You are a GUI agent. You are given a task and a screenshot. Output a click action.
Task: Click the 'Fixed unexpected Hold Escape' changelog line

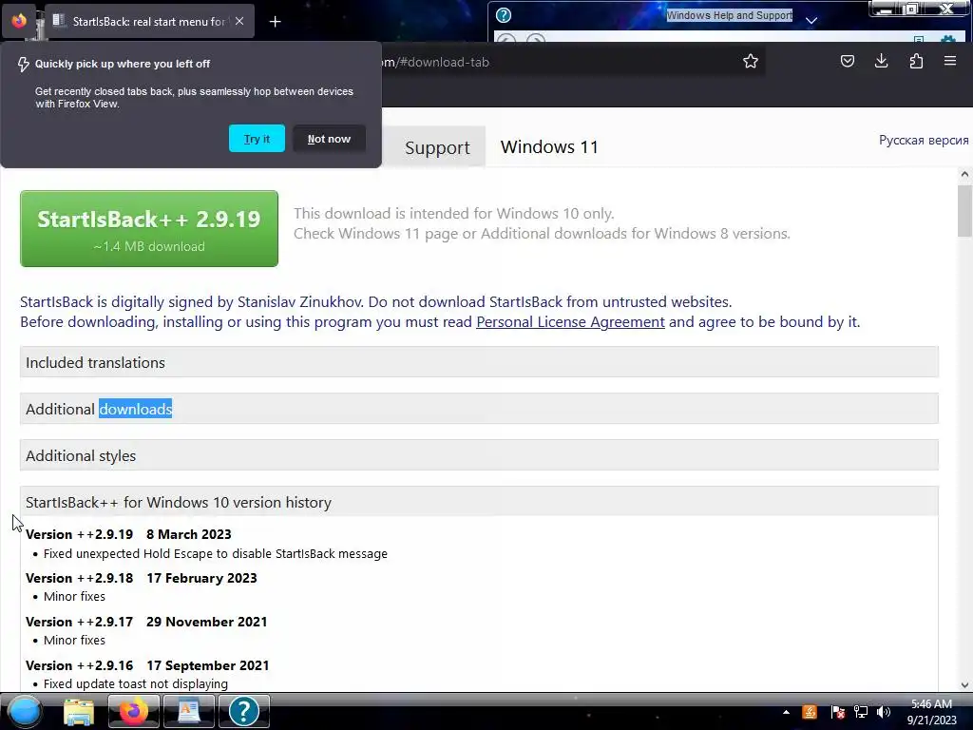point(216,554)
